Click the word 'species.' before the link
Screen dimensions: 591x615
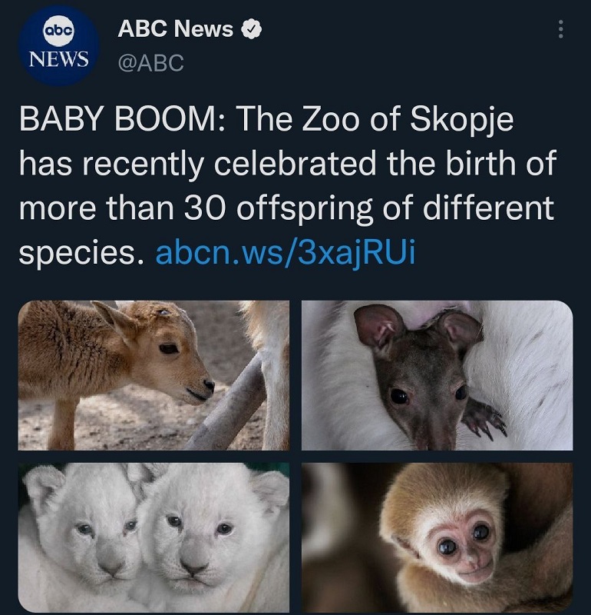[x=81, y=254]
